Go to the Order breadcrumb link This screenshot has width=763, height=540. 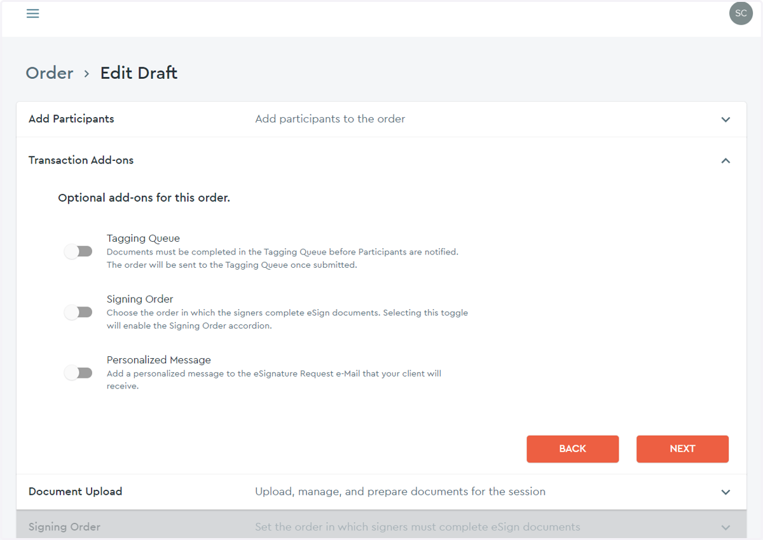tap(50, 73)
